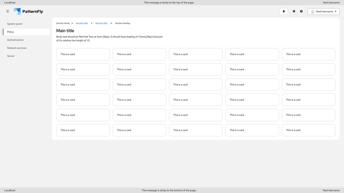Click the help question mark icon
This screenshot has height=193, width=344.
pyautogui.click(x=301, y=12)
